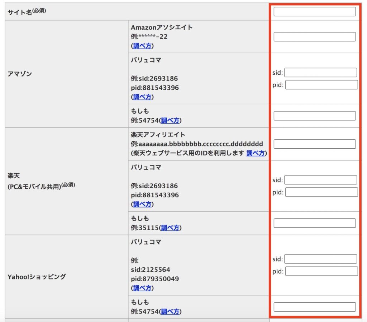Screen dimensions: 367x322
Task: Focus the Amazonアソシエイト ID field
Action: [x=315, y=37]
